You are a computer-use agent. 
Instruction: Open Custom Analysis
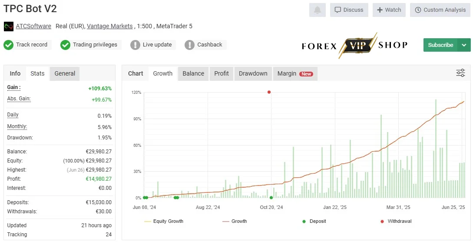(x=440, y=10)
